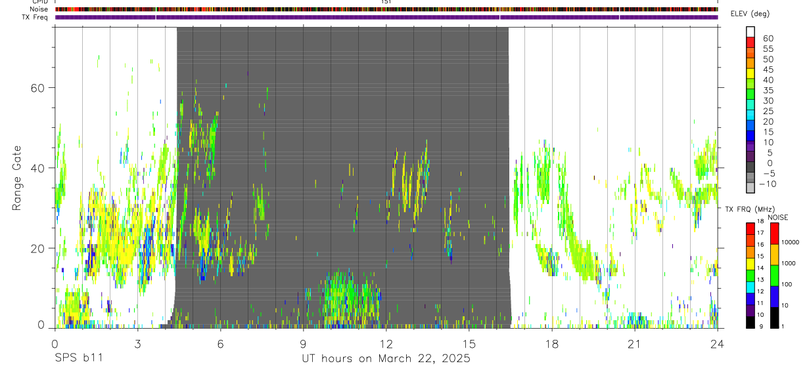807x372 pixels.
Task: Click the "NOISE" legend title
Action: pos(777,217)
